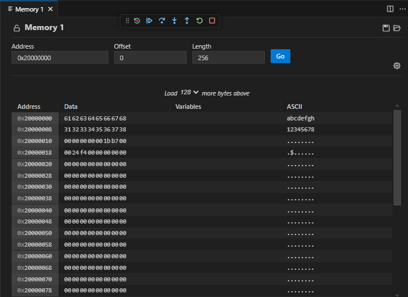Click the Step Into debug icon
Image resolution: width=408 pixels, height=297 pixels.
[x=174, y=20]
